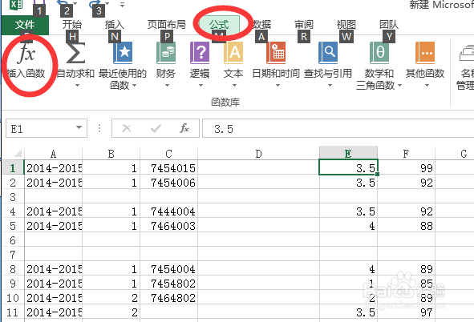Expand the Date and Time dropdown arrow
Viewport: 474px width, 322px height.
tap(278, 86)
